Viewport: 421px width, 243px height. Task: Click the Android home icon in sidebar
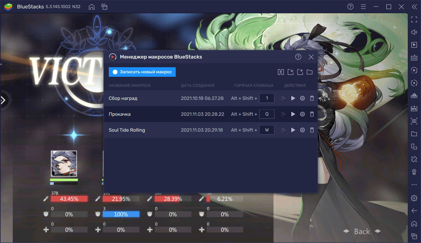414,223
